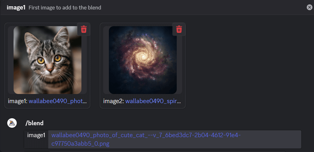Click the 'image1:' caption under the cat
This screenshot has height=152, width=314.
18,101
